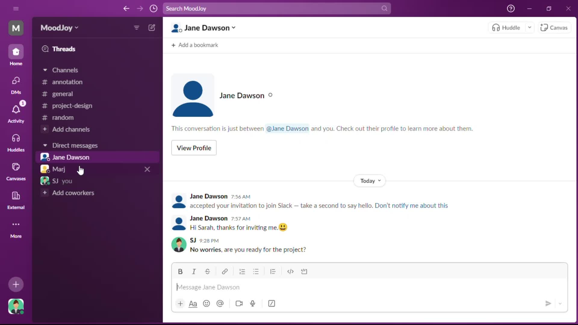Open Huddle options dropdown arrow
The image size is (578, 325).
pyautogui.click(x=530, y=28)
